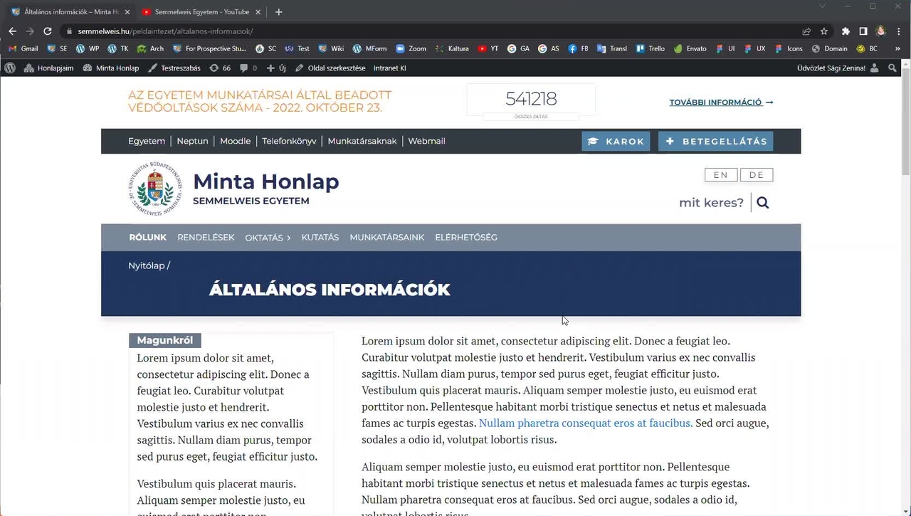Screen dimensions: 911x516
Task: Click the mit keres? search field
Action: 711,203
